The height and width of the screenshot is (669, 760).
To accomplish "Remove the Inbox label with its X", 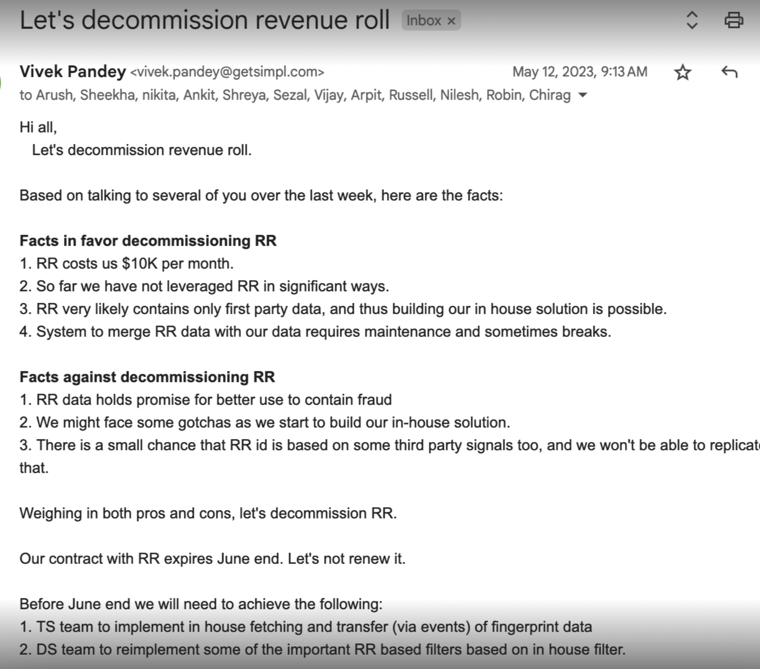I will (451, 21).
